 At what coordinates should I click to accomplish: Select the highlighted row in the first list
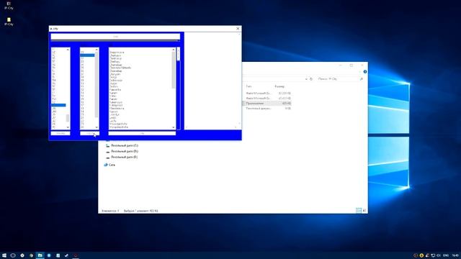58,105
